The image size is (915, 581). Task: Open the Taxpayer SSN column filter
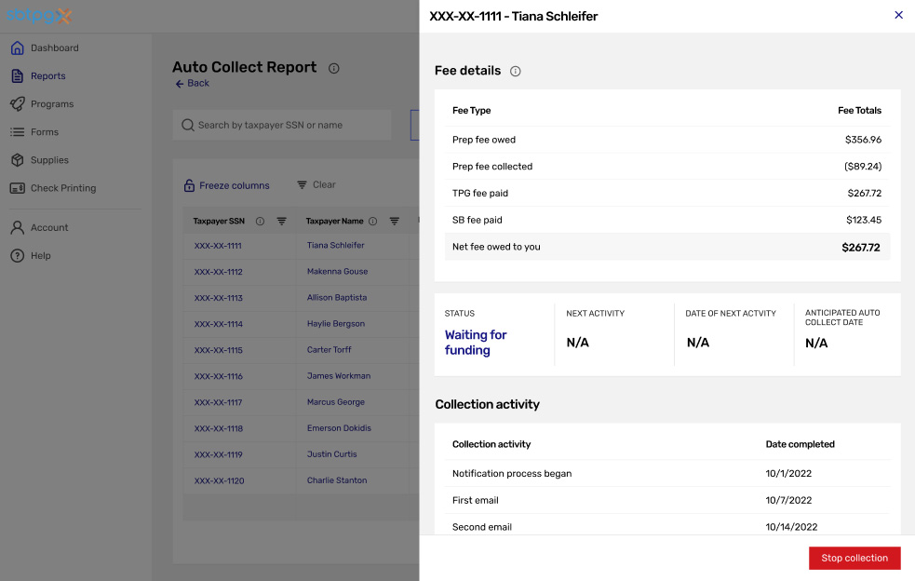click(x=281, y=221)
